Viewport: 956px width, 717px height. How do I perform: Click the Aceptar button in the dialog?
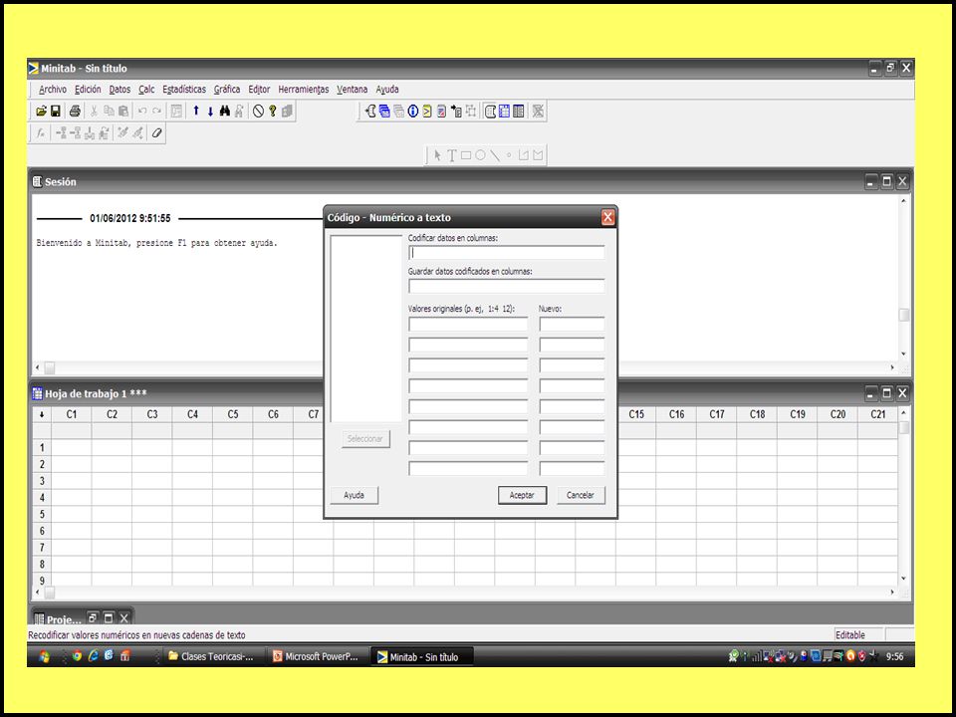522,495
